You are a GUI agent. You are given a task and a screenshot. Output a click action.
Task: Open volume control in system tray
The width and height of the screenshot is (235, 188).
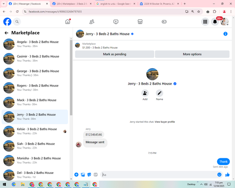[206, 184]
